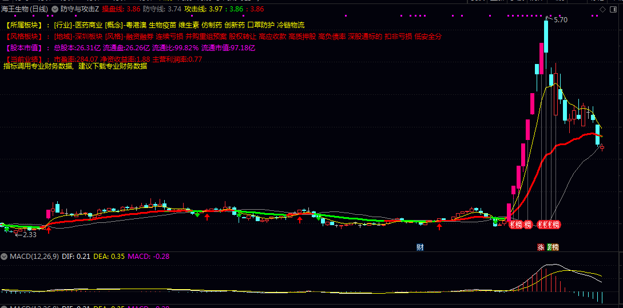Open the indicator menu arrow before 防守与攻击Z

(55, 9)
